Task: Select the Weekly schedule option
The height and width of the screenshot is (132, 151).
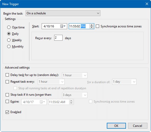Action: coord(9,40)
